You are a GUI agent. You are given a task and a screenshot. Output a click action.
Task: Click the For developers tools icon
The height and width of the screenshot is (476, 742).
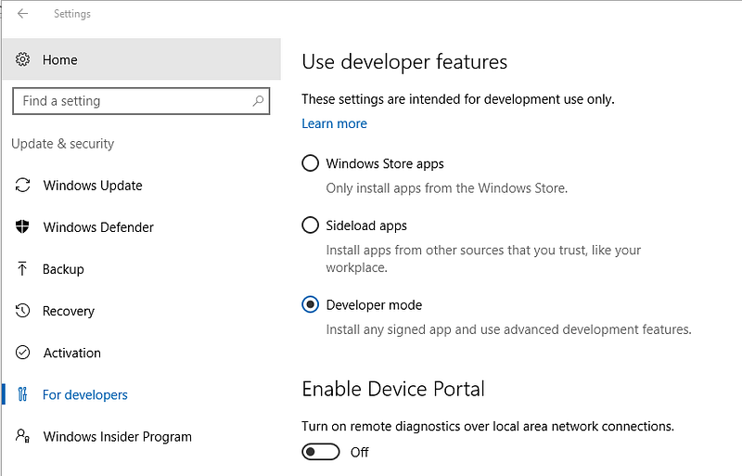(x=22, y=394)
